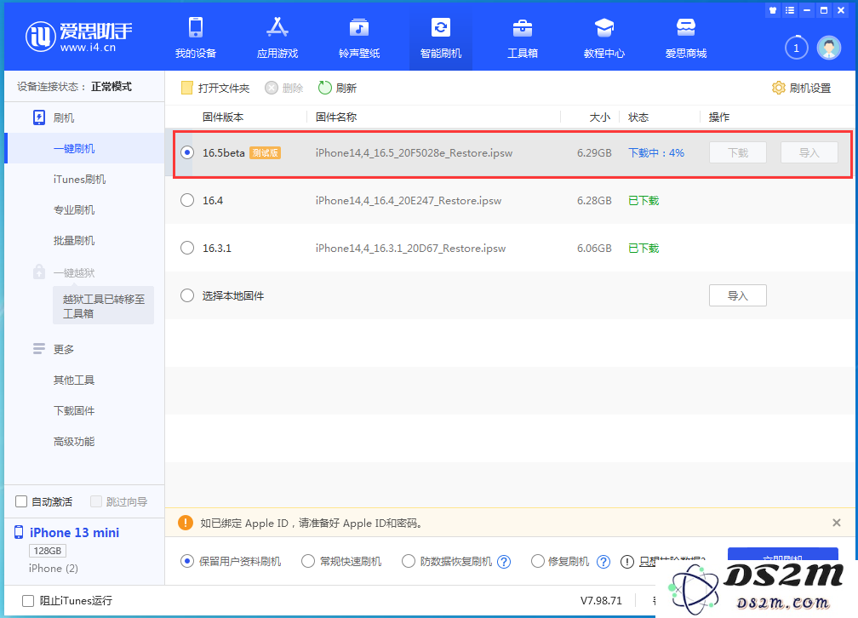Click version number V7.98.71
Viewport: 858px width, 618px height.
pyautogui.click(x=601, y=600)
